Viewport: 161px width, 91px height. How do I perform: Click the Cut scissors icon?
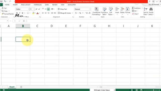[x=3, y=8]
